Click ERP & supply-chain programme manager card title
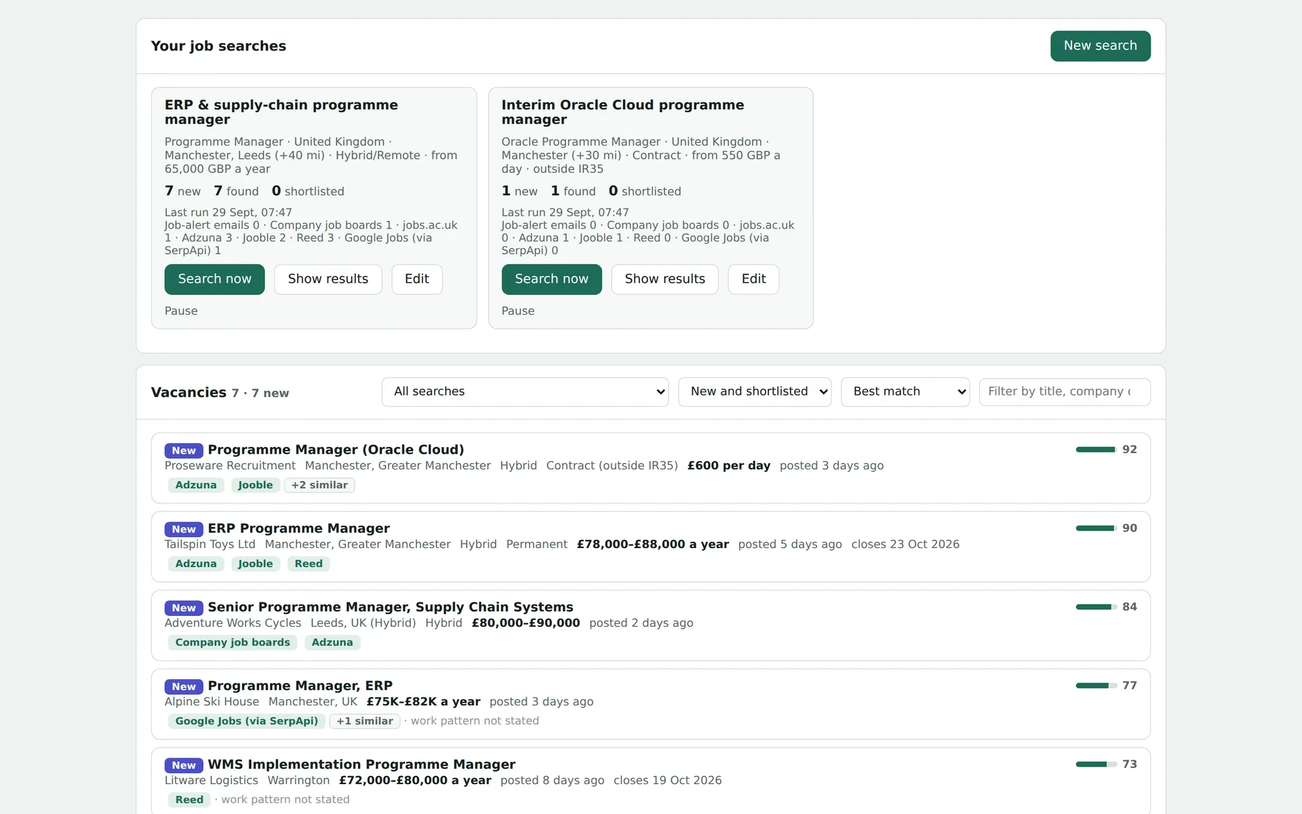This screenshot has height=814, width=1302. 281,112
